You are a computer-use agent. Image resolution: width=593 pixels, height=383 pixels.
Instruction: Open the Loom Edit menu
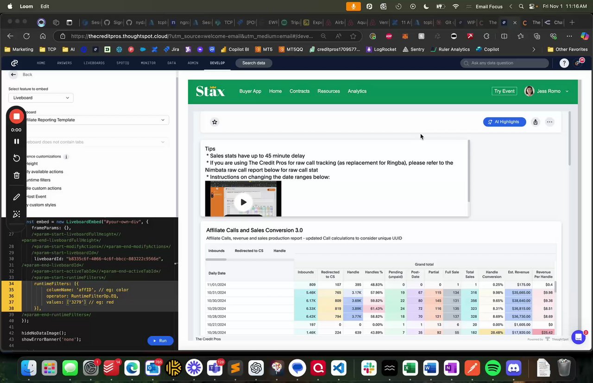tap(45, 6)
